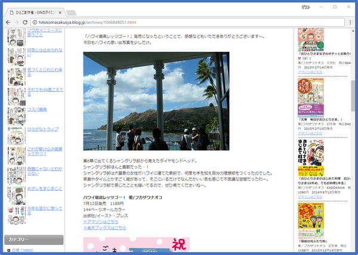Open the ☆楽天ブックスはこちら link

105,228
